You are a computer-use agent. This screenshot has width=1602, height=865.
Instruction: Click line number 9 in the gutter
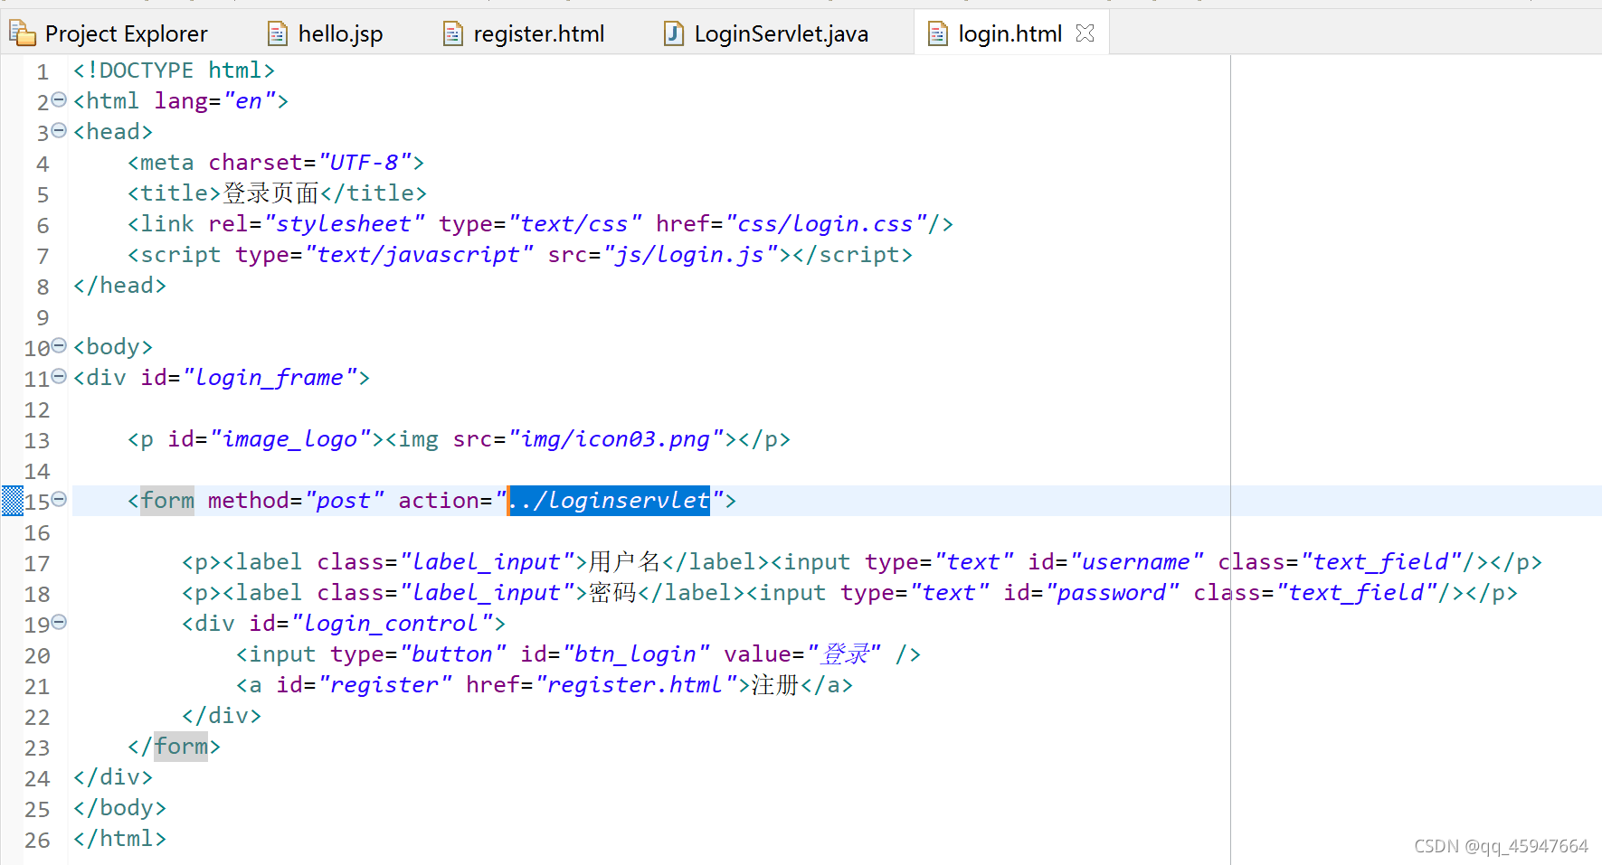(43, 317)
